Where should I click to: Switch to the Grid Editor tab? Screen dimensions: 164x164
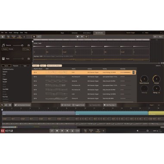click(87, 33)
